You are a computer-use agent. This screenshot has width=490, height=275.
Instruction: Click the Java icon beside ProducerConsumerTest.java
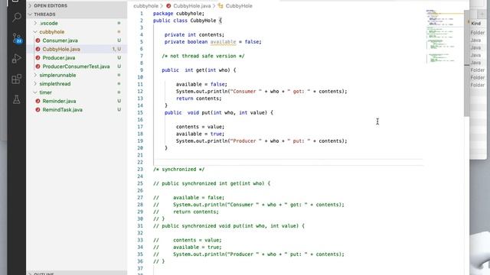tap(38, 66)
